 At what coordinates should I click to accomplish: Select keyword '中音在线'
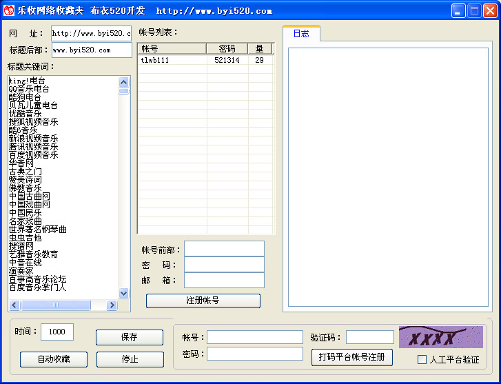(x=25, y=263)
